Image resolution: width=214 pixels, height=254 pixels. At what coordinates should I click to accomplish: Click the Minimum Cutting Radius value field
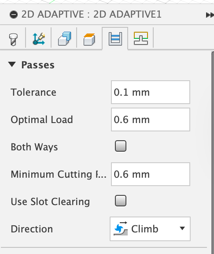click(x=151, y=174)
